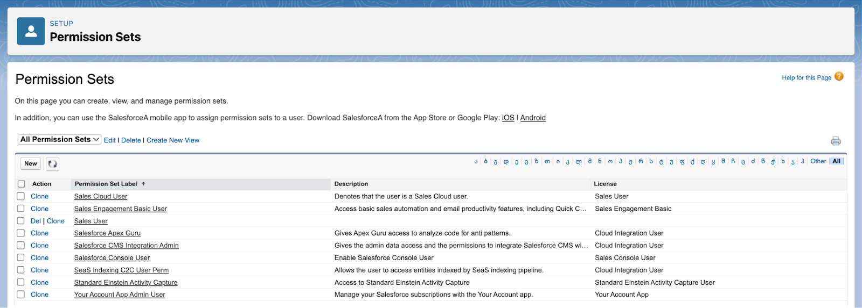
Task: Open the Salesforce Apex Guru label link
Action: click(x=107, y=233)
